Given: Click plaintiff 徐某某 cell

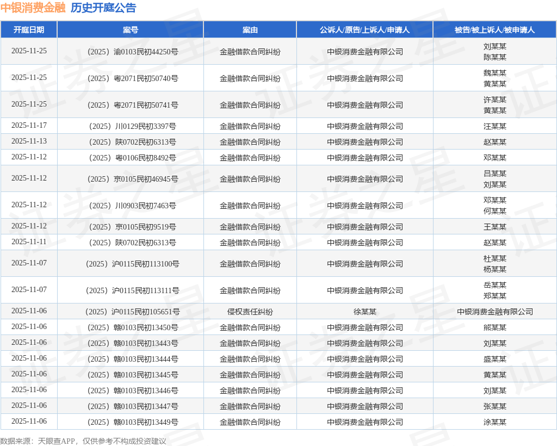Looking at the screenshot, I should click(365, 312).
